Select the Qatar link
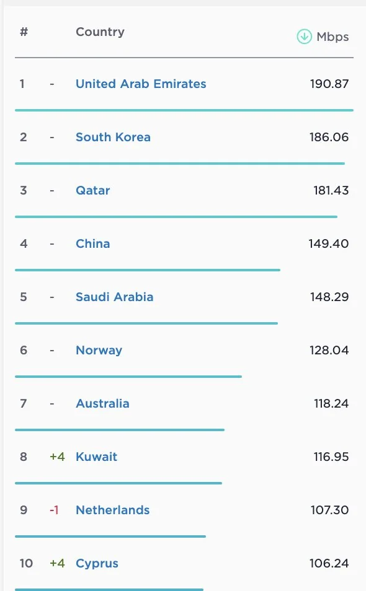 click(92, 190)
